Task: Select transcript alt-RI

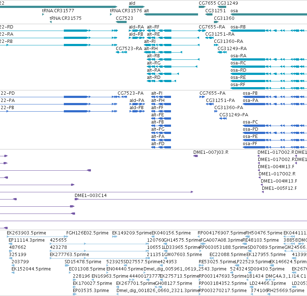Action: coord(150,41)
